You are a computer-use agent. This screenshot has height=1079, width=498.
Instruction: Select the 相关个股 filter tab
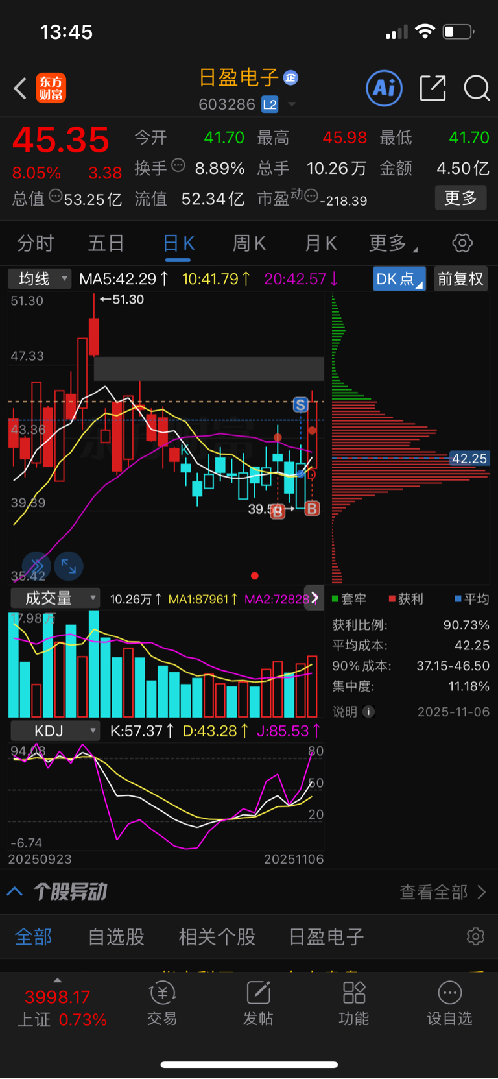click(x=217, y=937)
